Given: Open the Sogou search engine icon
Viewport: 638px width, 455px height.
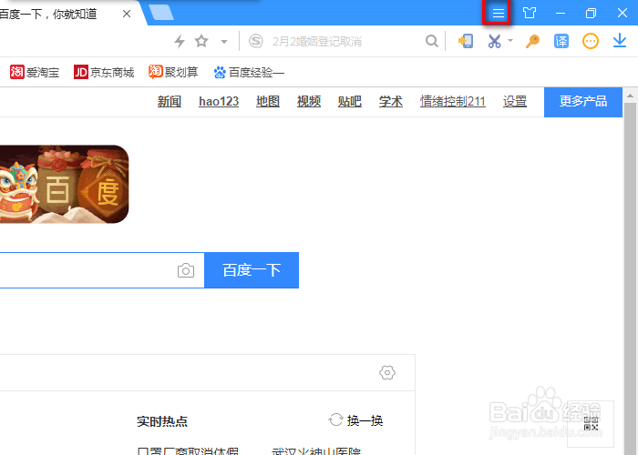Looking at the screenshot, I should coord(256,41).
